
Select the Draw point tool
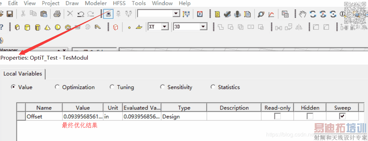[x=129, y=28]
